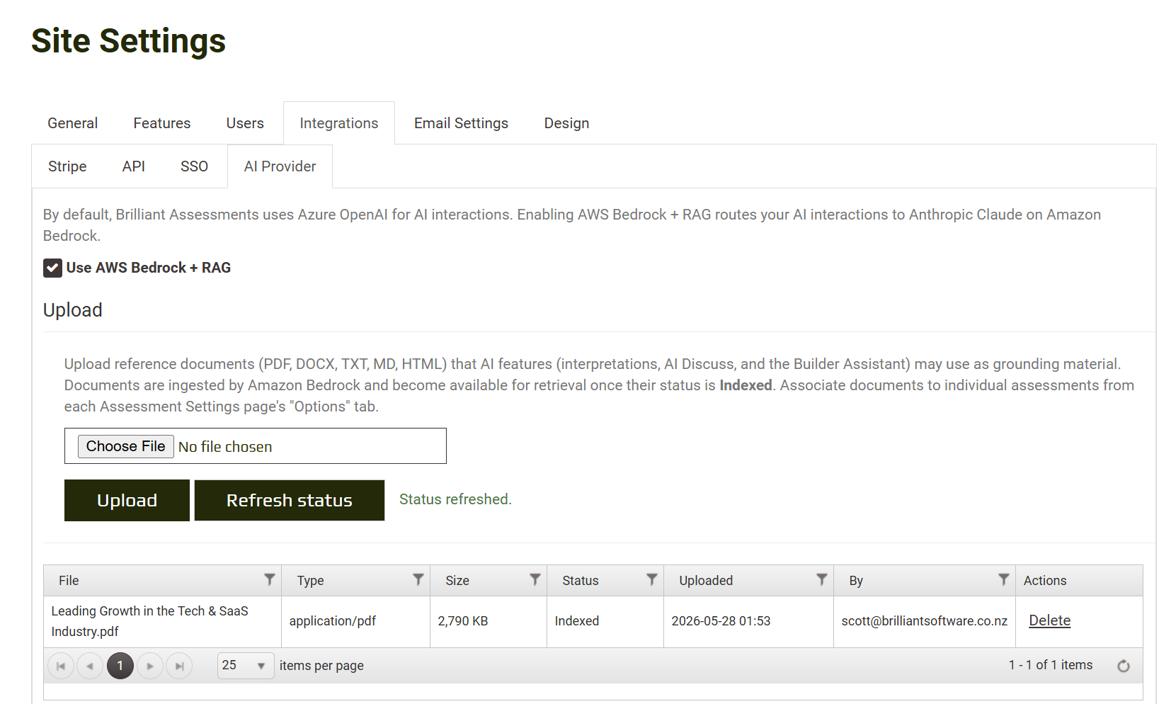Viewport: 1159px width, 704px height.
Task: Open the items per page dropdown
Action: click(246, 666)
